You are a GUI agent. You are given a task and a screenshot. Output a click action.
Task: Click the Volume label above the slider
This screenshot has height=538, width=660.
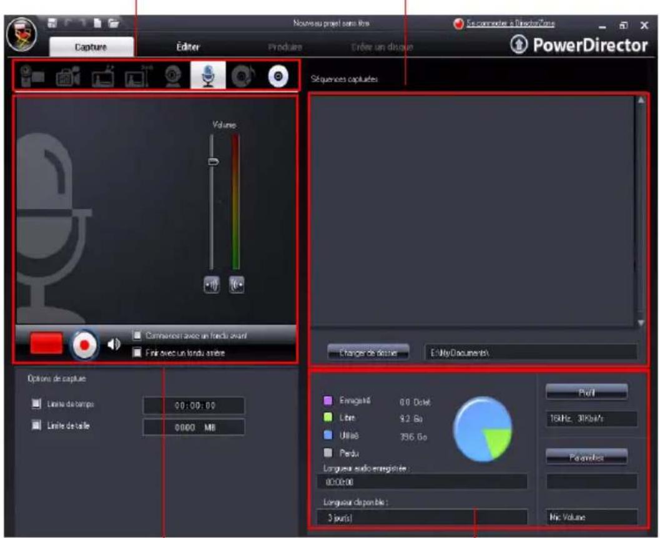pyautogui.click(x=224, y=124)
